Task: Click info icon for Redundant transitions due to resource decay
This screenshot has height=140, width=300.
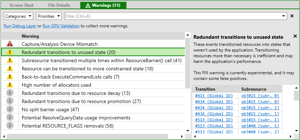Action: [x=10, y=93]
